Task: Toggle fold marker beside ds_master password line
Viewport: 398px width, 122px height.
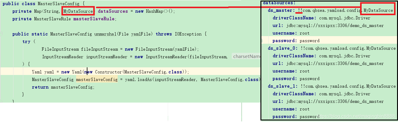Action: [x=262, y=41]
